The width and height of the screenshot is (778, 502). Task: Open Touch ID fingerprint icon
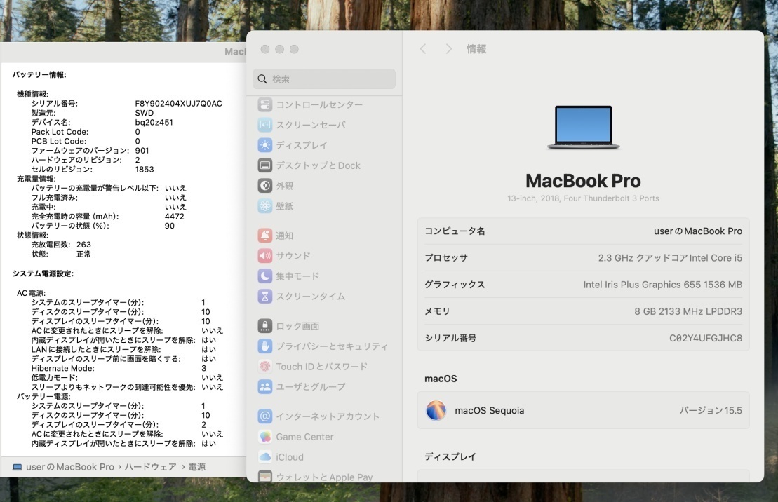265,367
